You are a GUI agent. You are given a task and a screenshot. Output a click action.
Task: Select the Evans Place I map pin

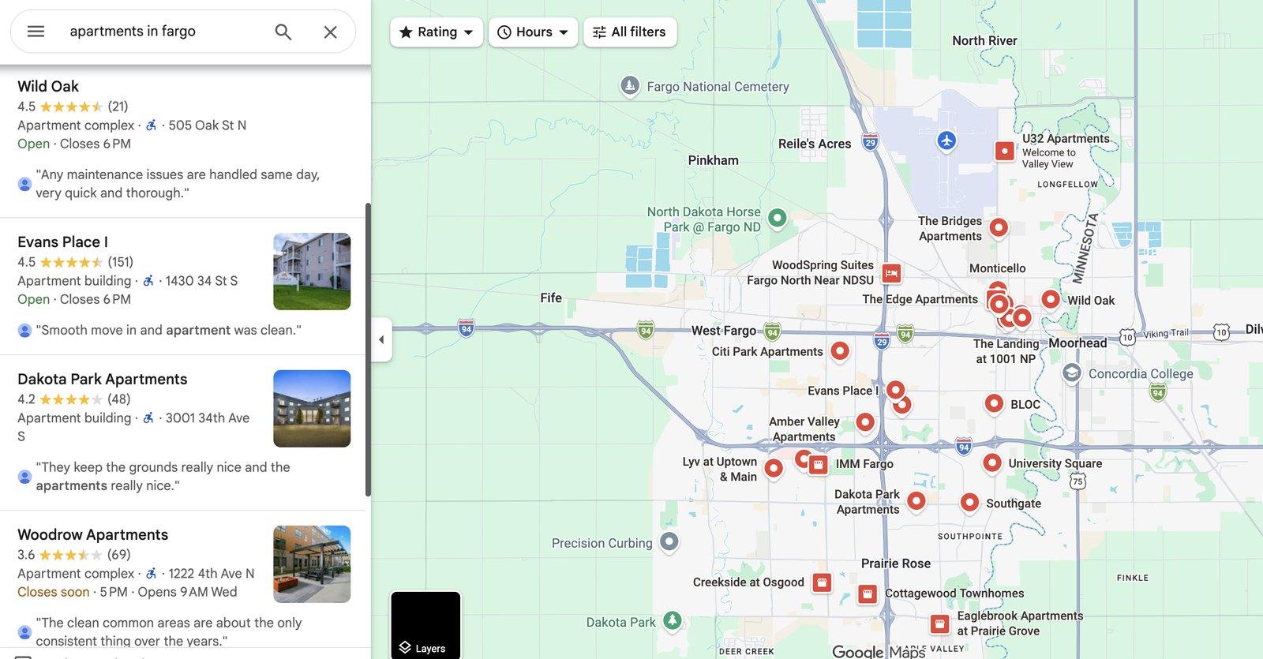click(x=895, y=389)
